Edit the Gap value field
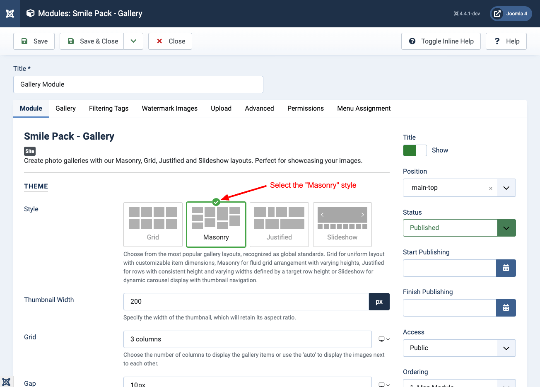The height and width of the screenshot is (387, 540). pos(248,382)
